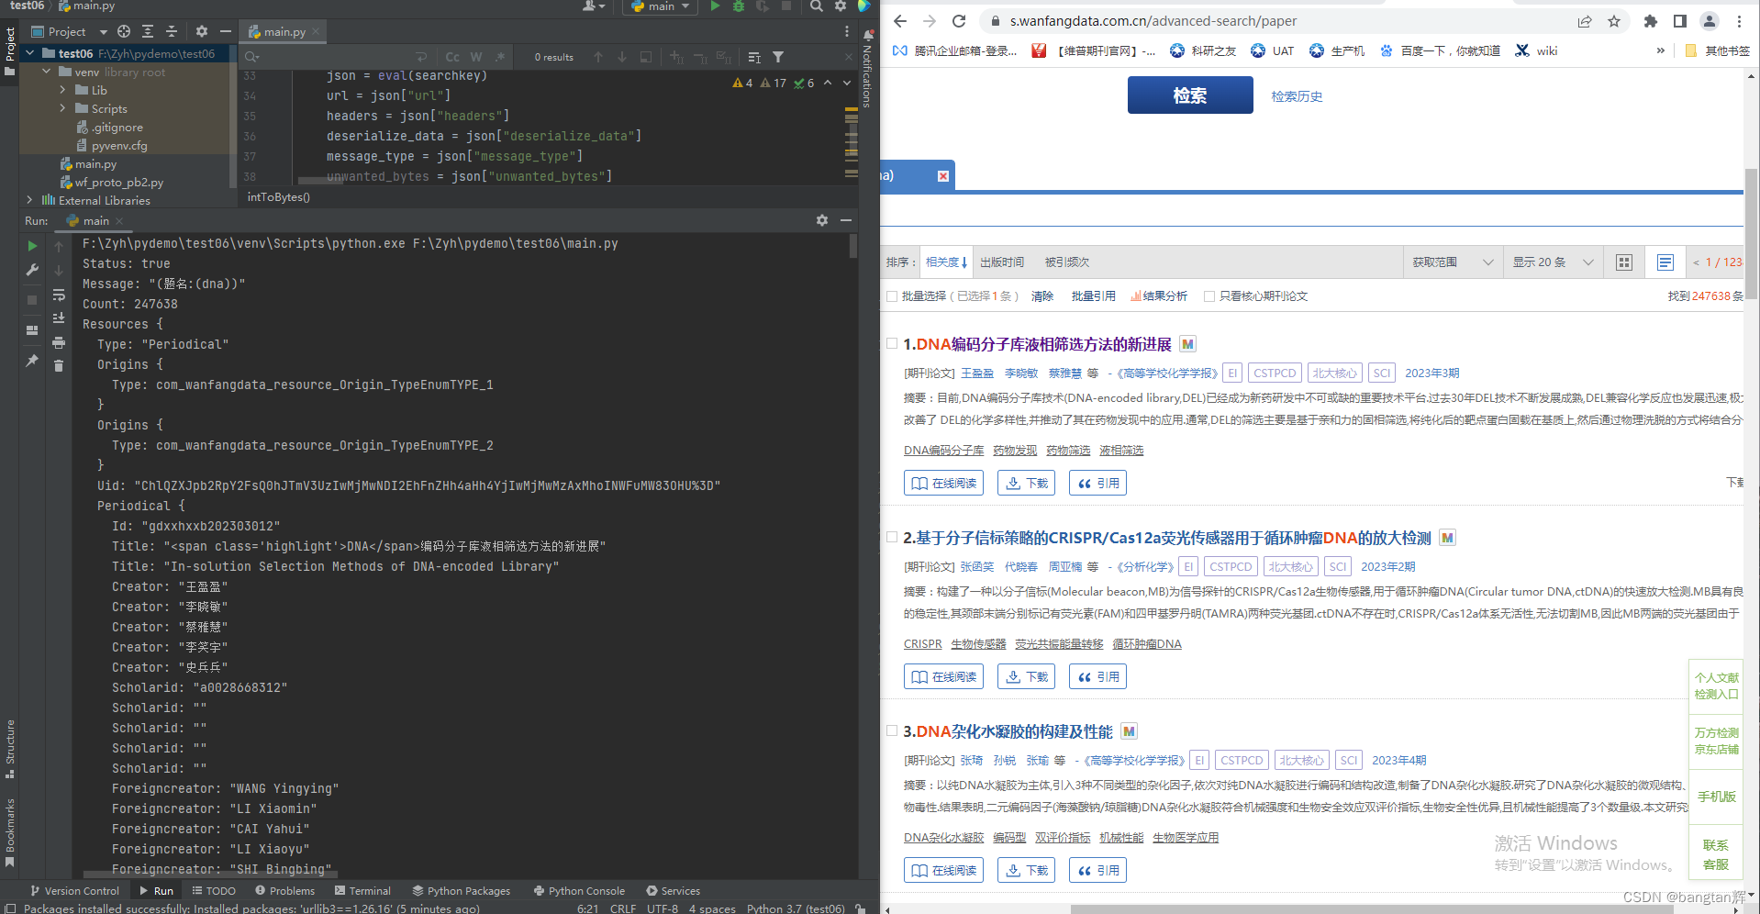Collapse all in Project panel toolbar
This screenshot has height=914, width=1760.
[172, 31]
